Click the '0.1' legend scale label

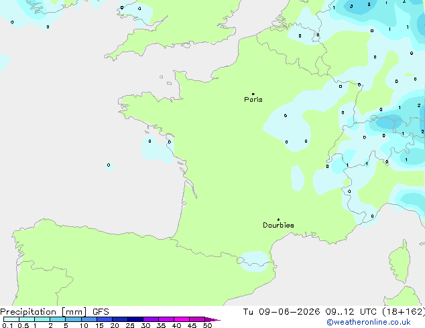(7, 325)
